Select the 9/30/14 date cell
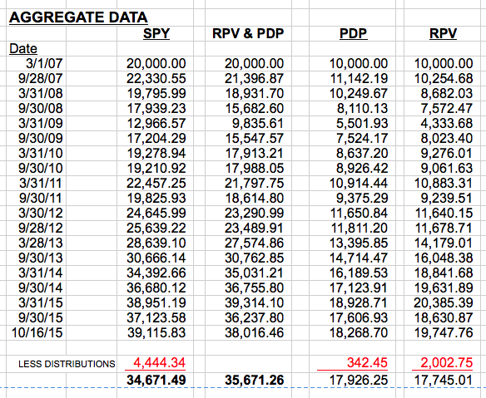This screenshot has width=486, height=398. coord(40,287)
